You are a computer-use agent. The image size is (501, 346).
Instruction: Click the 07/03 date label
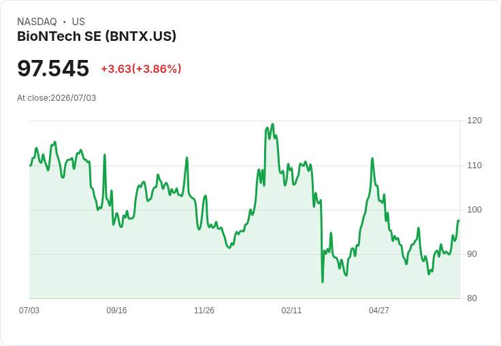click(x=29, y=311)
